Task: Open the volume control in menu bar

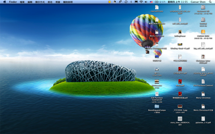Action: tap(146, 2)
